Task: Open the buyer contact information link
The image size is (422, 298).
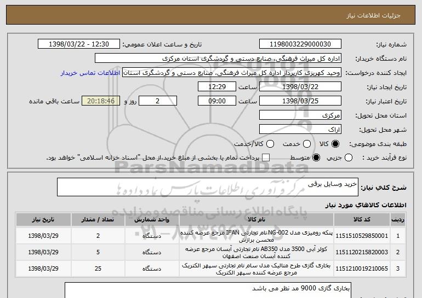Action: (90, 73)
